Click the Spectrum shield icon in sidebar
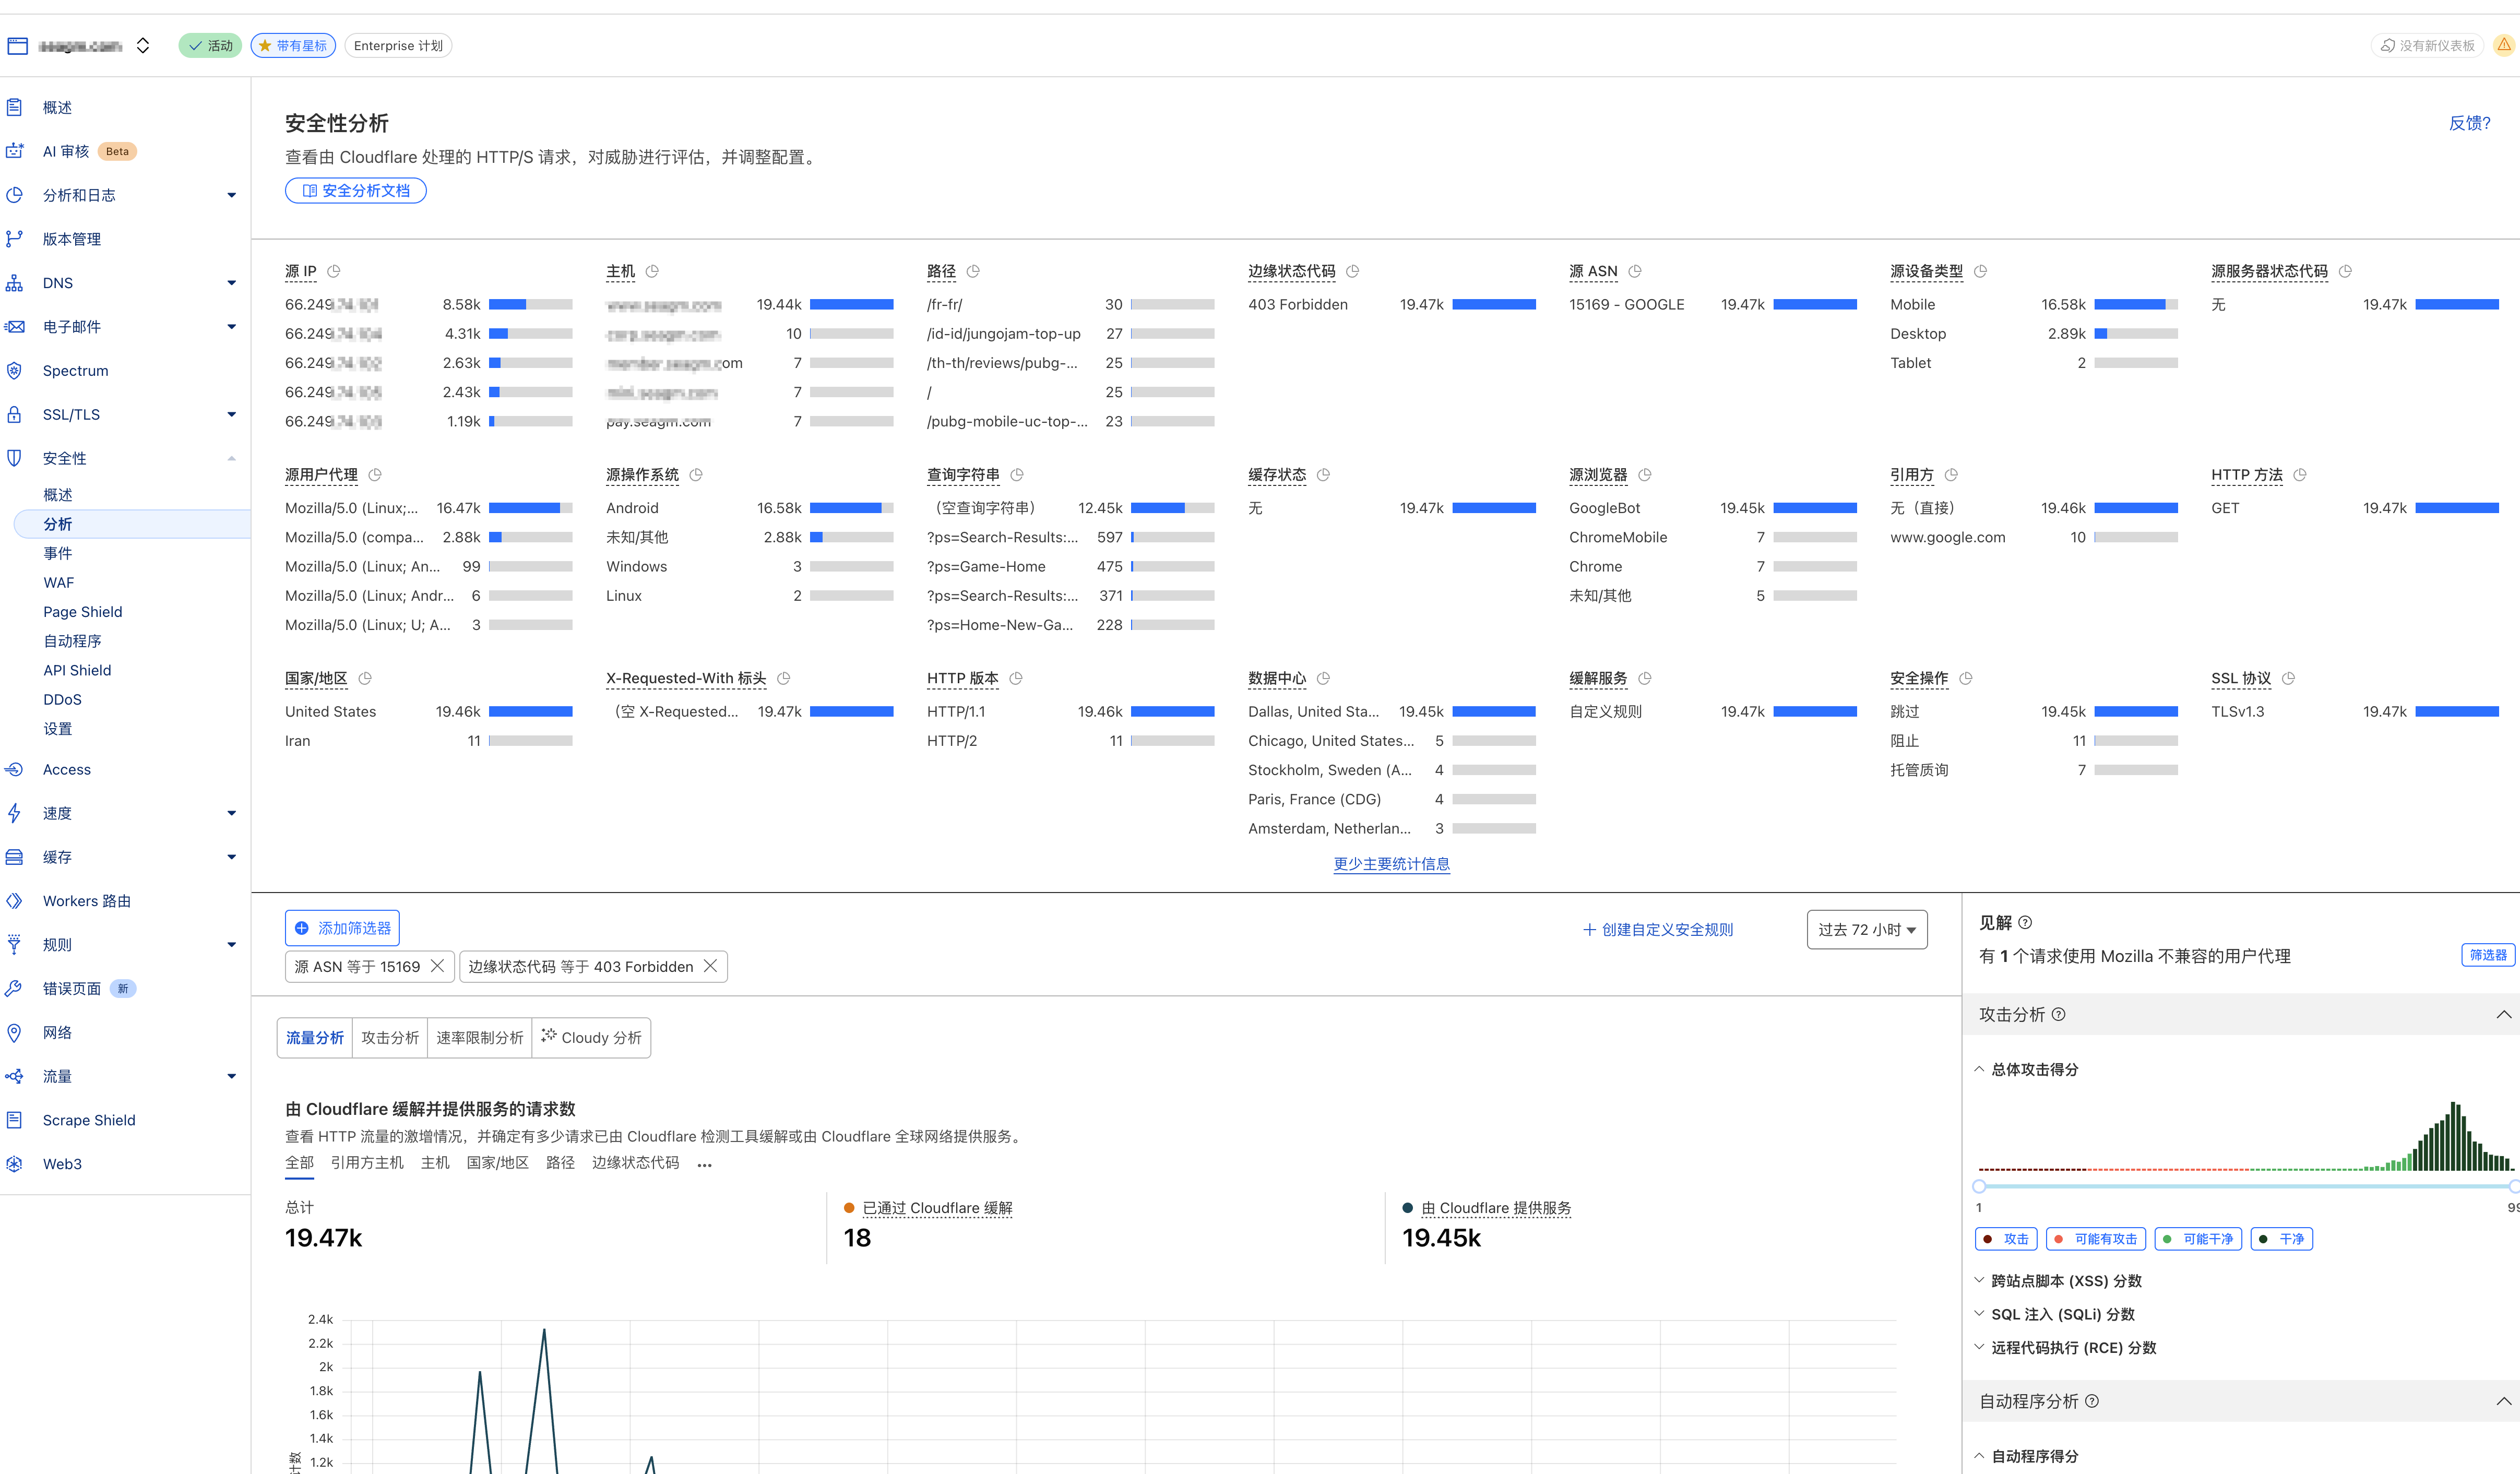Screen dimensions: 2520x1474 point(15,370)
